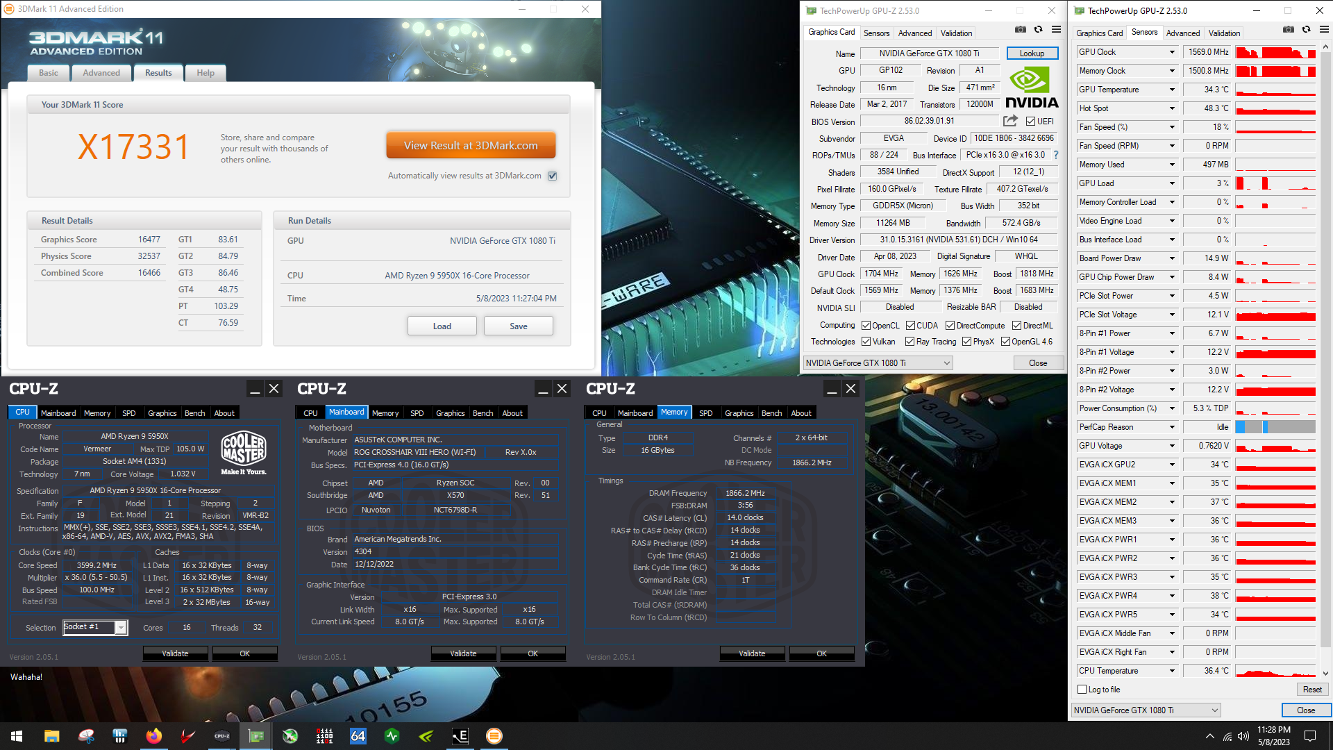Open GPU selector dropdown in GPU-Z Sensors window
The width and height of the screenshot is (1333, 750).
coord(1146,710)
